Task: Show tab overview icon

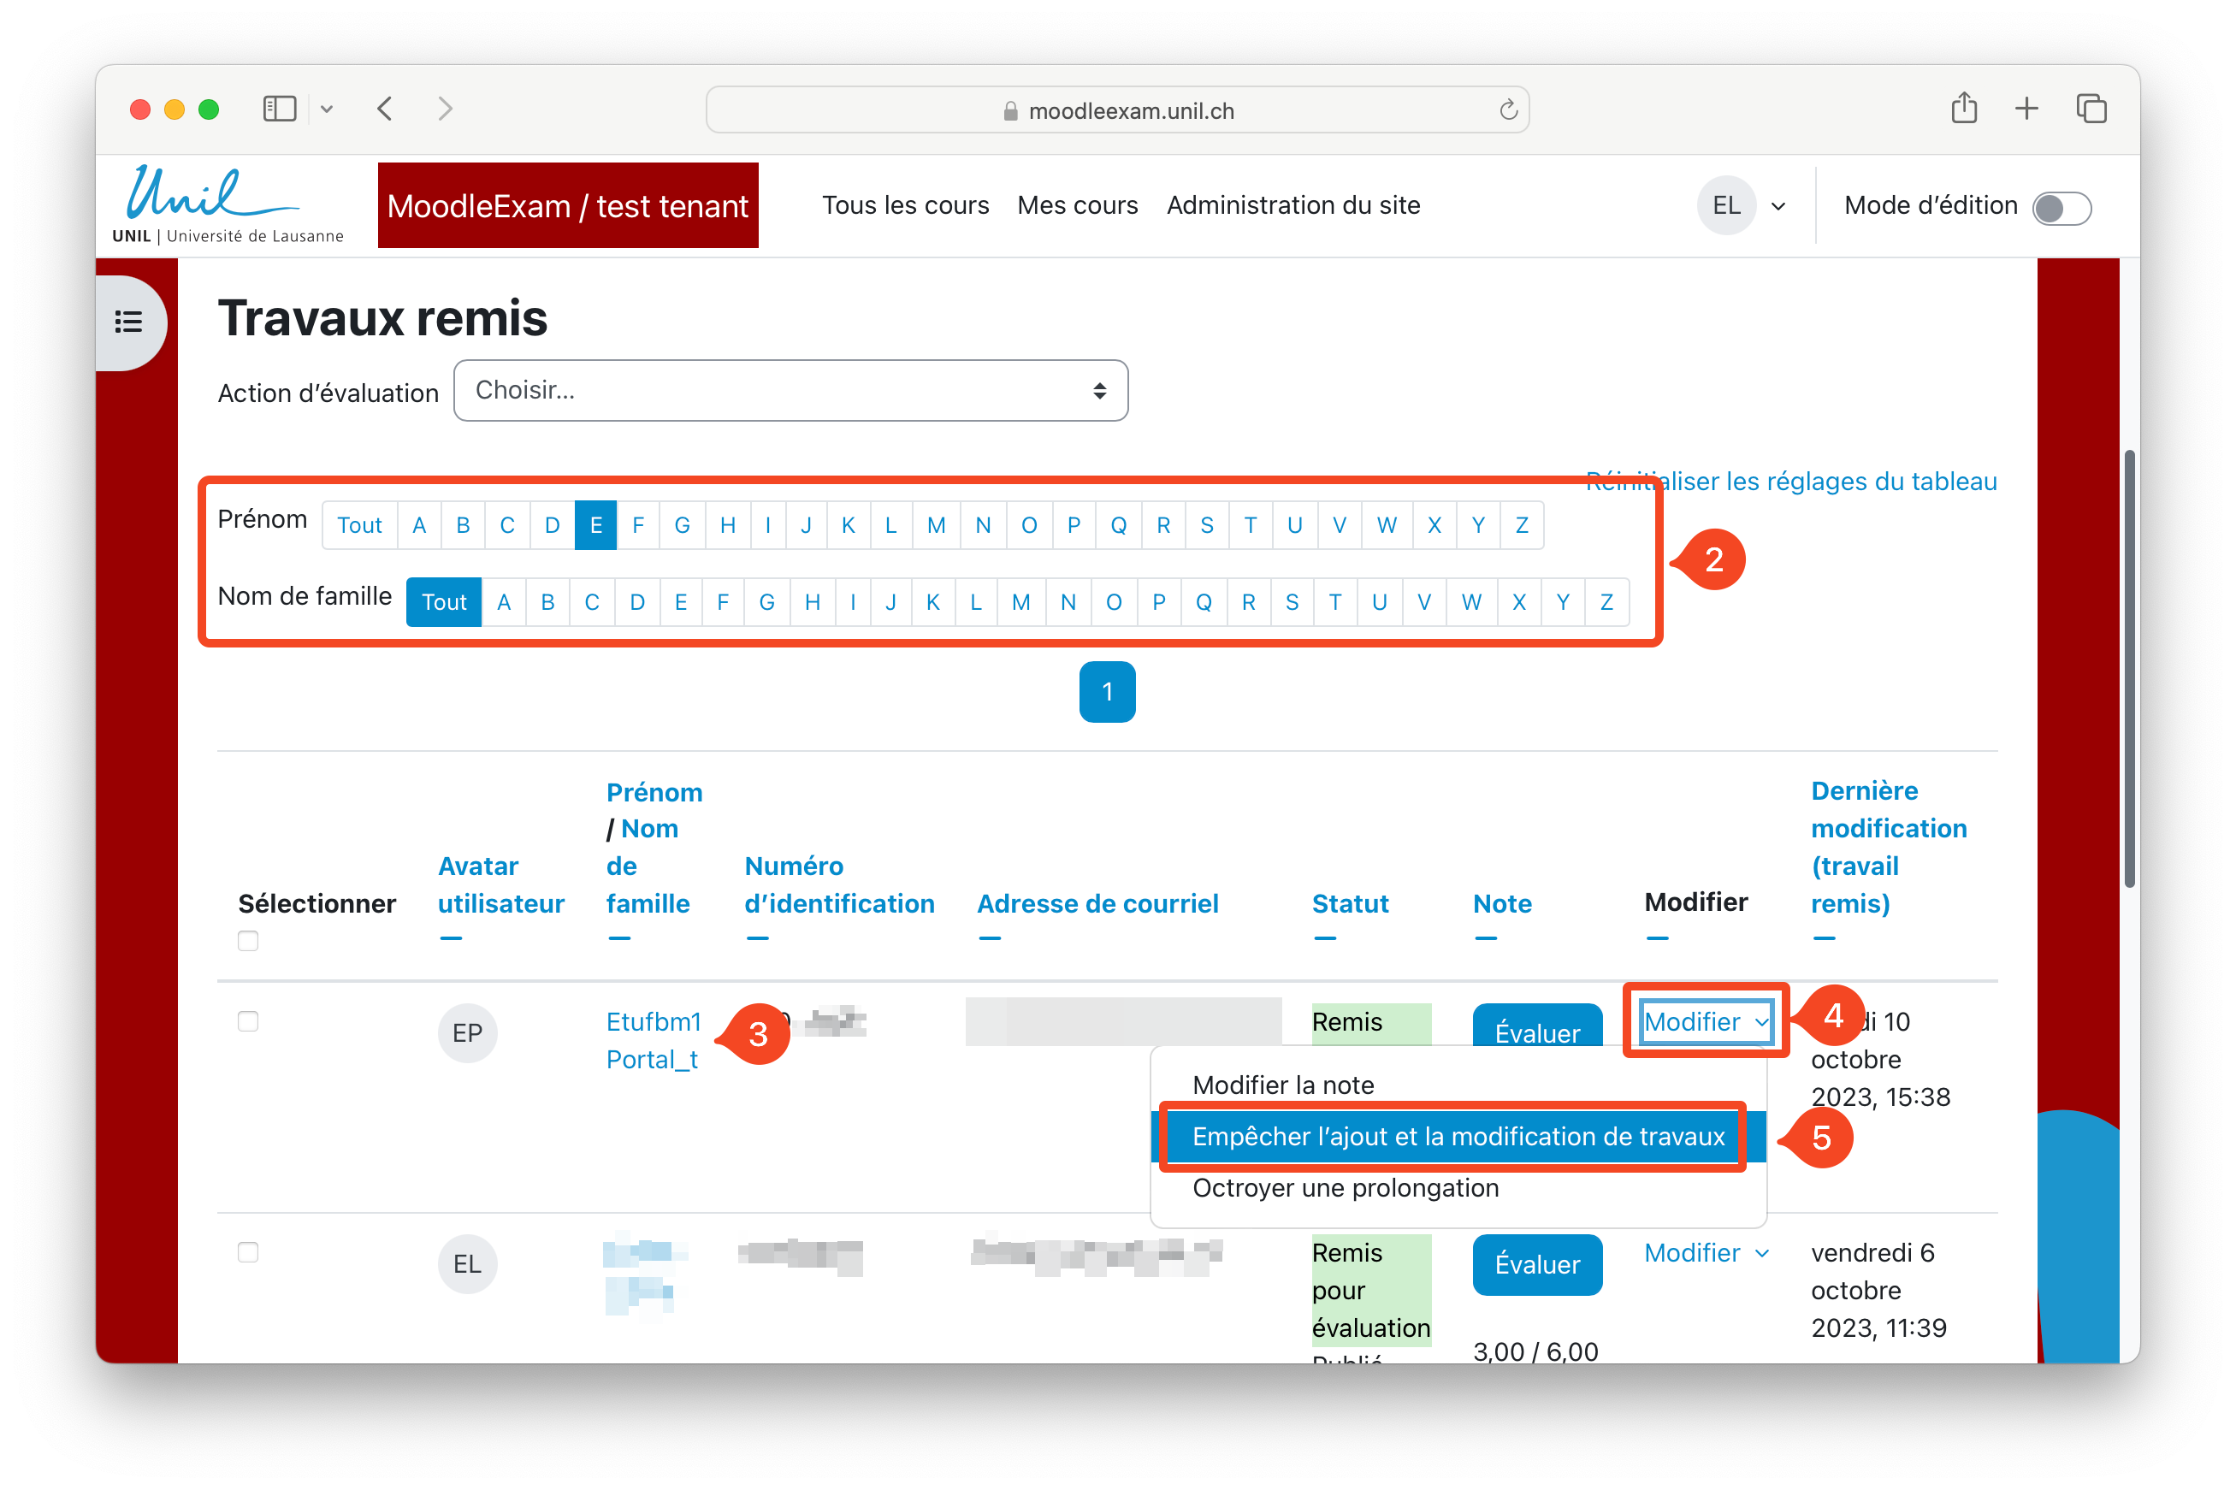Action: click(2091, 109)
